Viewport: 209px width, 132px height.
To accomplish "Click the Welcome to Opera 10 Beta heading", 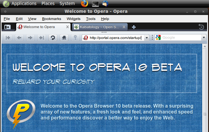I will 97,67.
